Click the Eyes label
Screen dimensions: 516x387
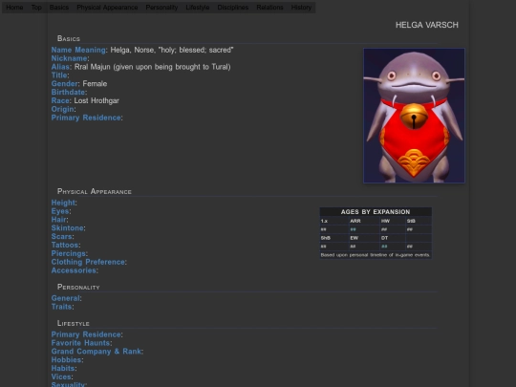[60, 211]
